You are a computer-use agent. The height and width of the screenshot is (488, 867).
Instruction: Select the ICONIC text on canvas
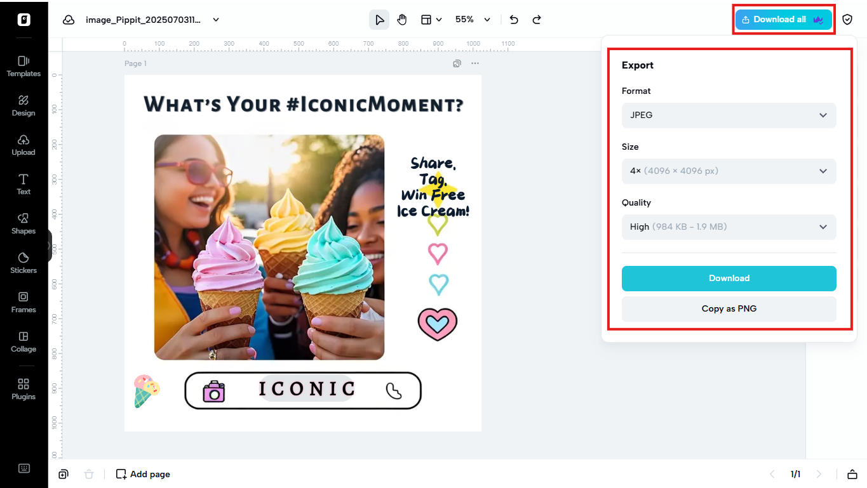pos(307,388)
